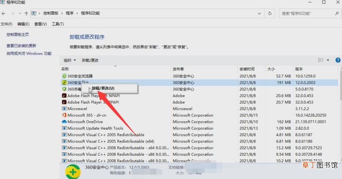Open the 查看(V) menu
The image size is (342, 179).
click(40, 24)
